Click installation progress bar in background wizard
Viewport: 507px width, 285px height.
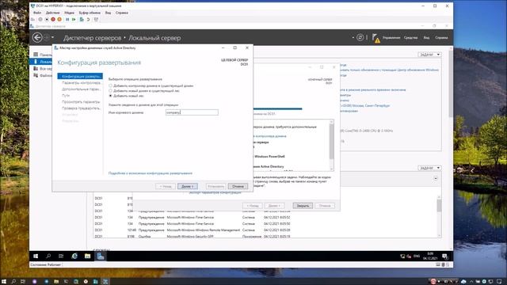tap(277, 109)
